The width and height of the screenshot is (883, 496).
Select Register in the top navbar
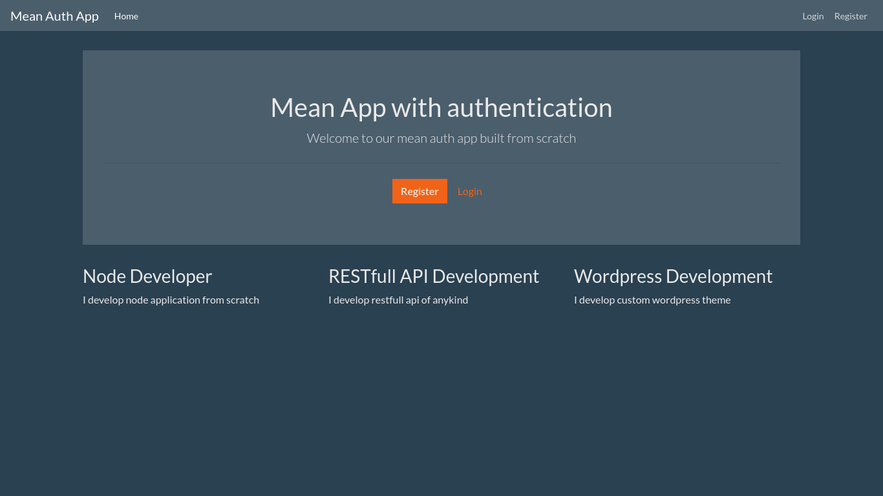pos(850,16)
